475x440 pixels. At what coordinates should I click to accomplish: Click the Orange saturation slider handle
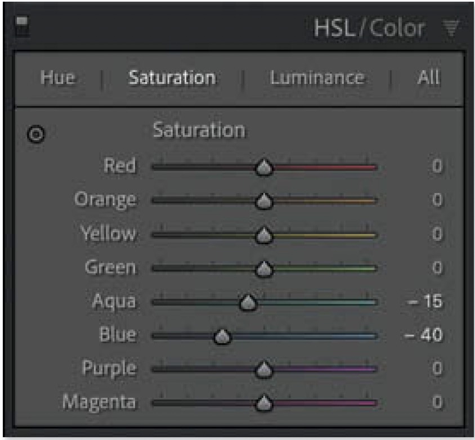click(x=263, y=201)
